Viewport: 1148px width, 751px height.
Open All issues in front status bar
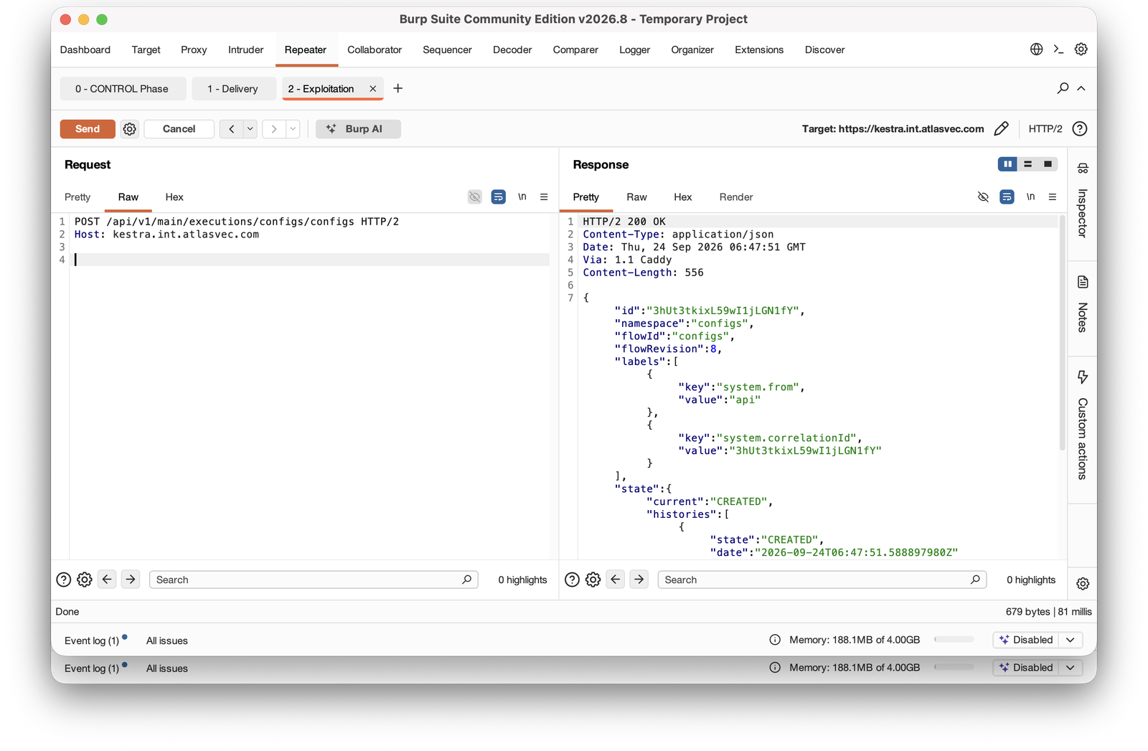click(x=167, y=641)
